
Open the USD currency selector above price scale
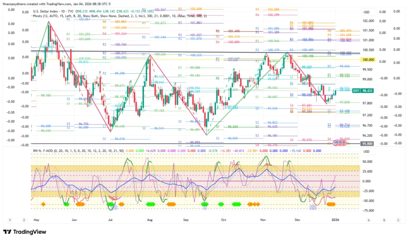click(366, 12)
